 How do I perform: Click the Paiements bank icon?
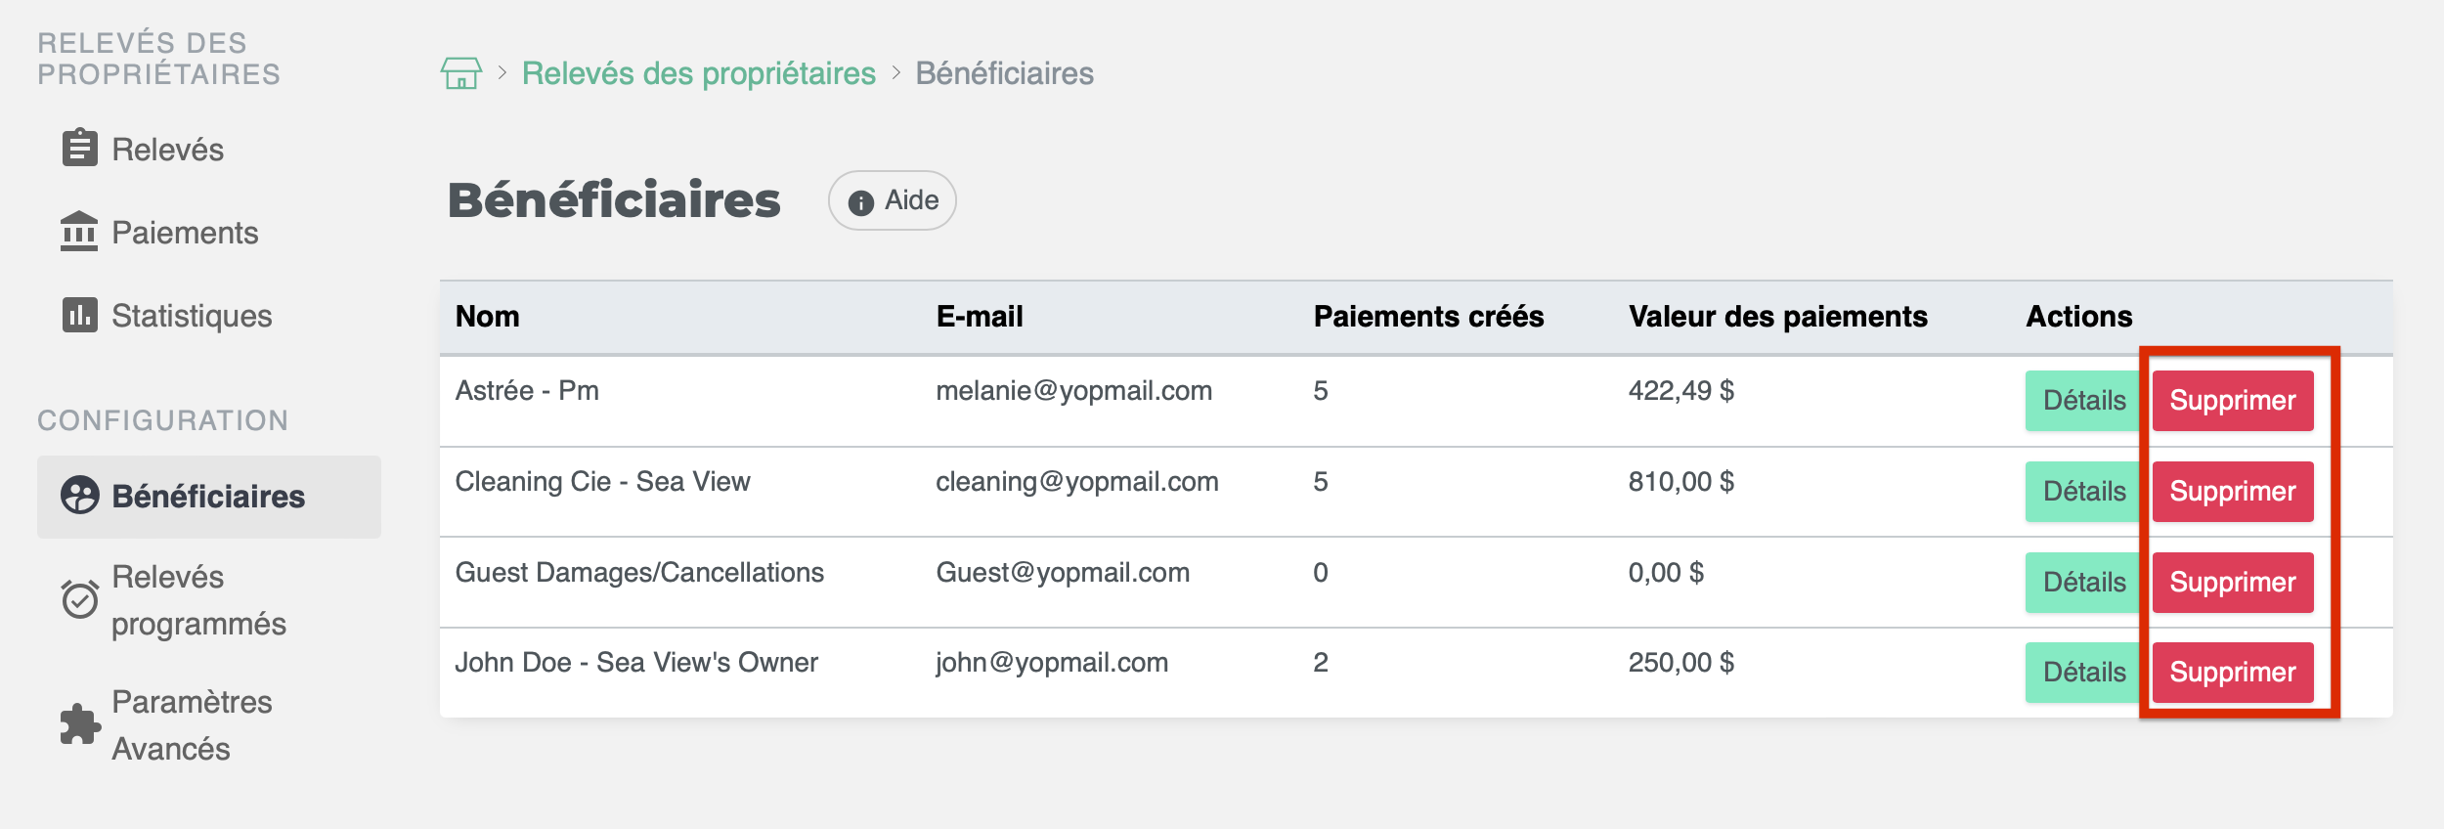click(79, 232)
